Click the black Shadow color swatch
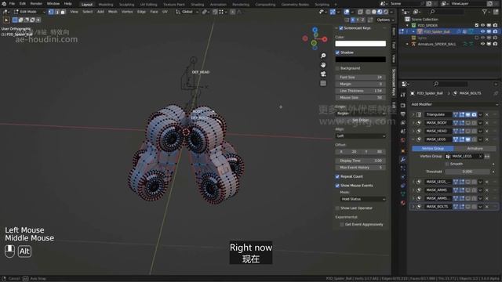This screenshot has height=282, width=502. (361, 60)
